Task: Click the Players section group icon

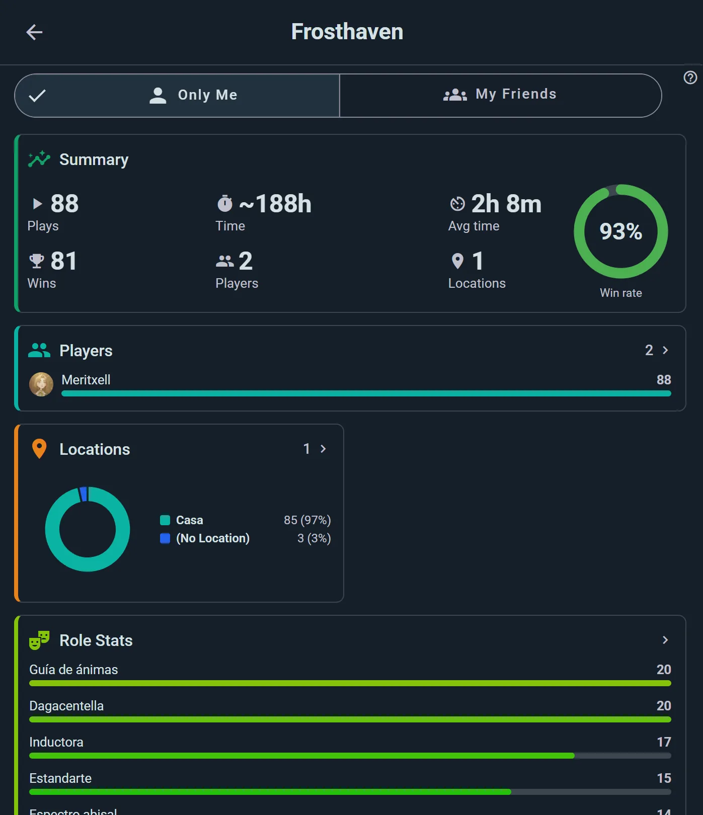Action: (x=39, y=350)
